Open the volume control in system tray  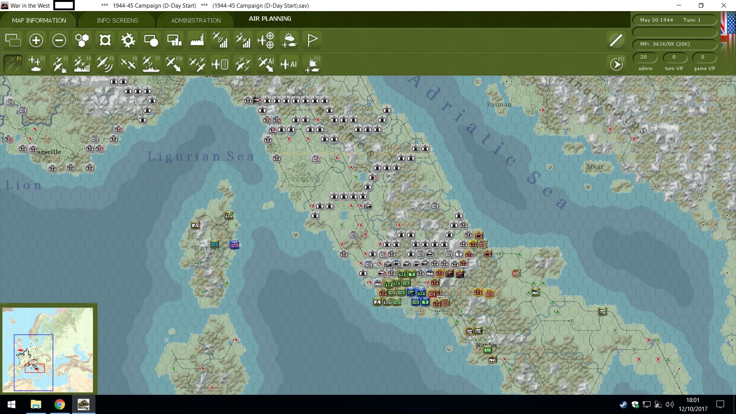click(x=670, y=404)
